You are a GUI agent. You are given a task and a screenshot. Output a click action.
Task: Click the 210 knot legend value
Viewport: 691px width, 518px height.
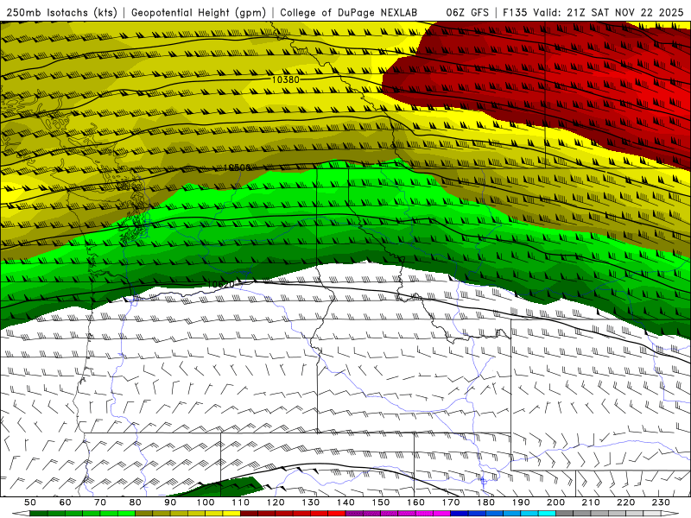tap(591, 502)
